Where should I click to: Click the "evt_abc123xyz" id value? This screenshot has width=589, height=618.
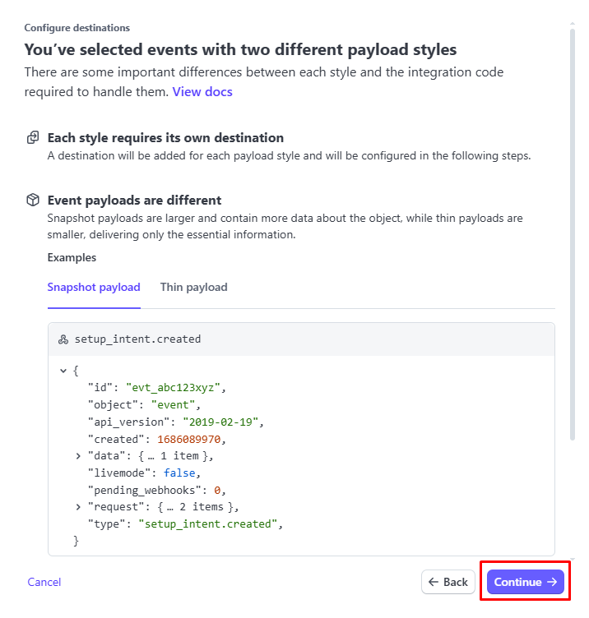174,388
